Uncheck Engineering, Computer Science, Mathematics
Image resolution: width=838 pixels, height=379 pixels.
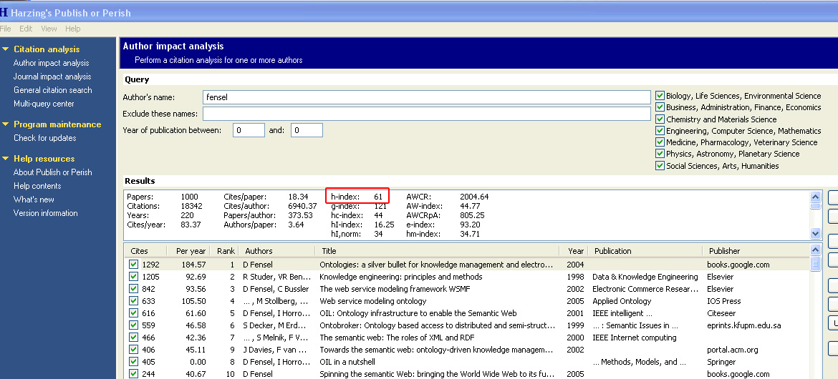(x=660, y=131)
